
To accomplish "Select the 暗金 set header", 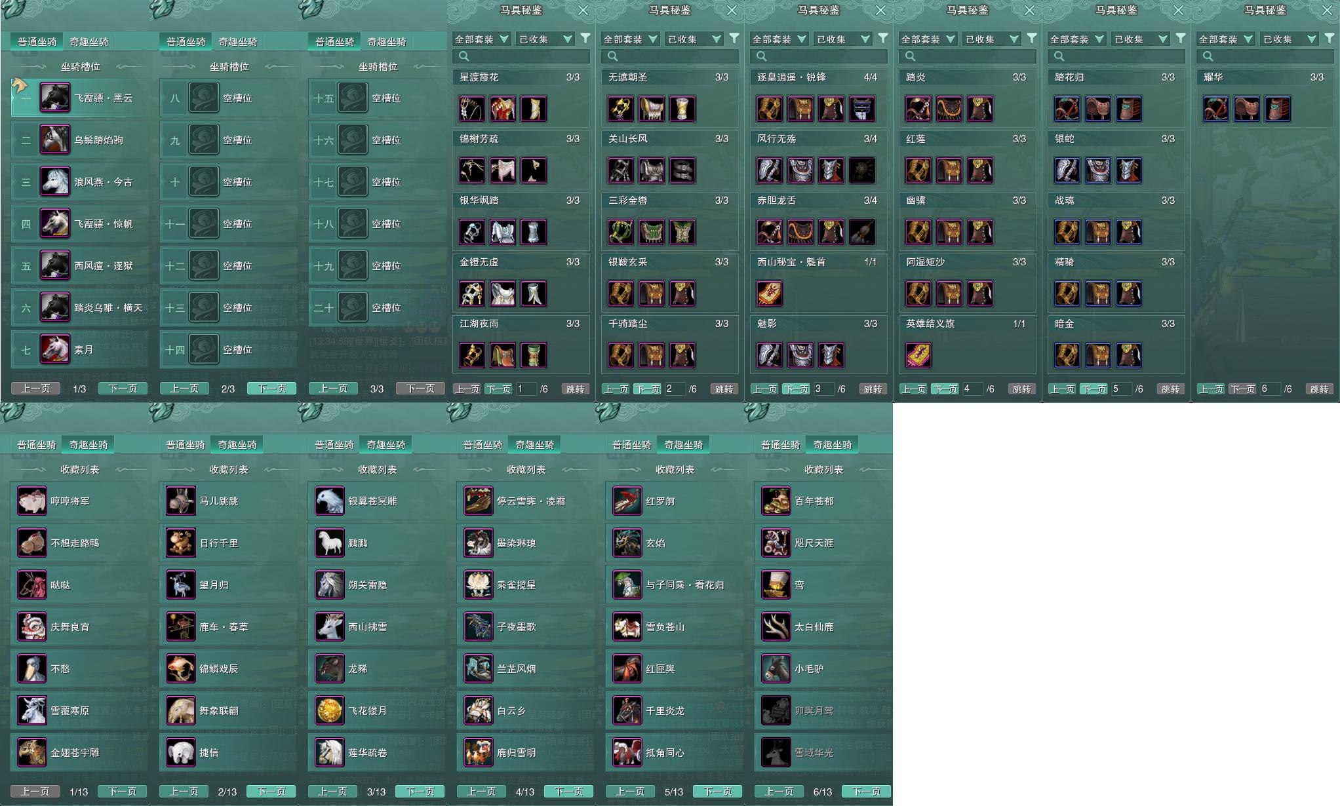I will (1116, 324).
